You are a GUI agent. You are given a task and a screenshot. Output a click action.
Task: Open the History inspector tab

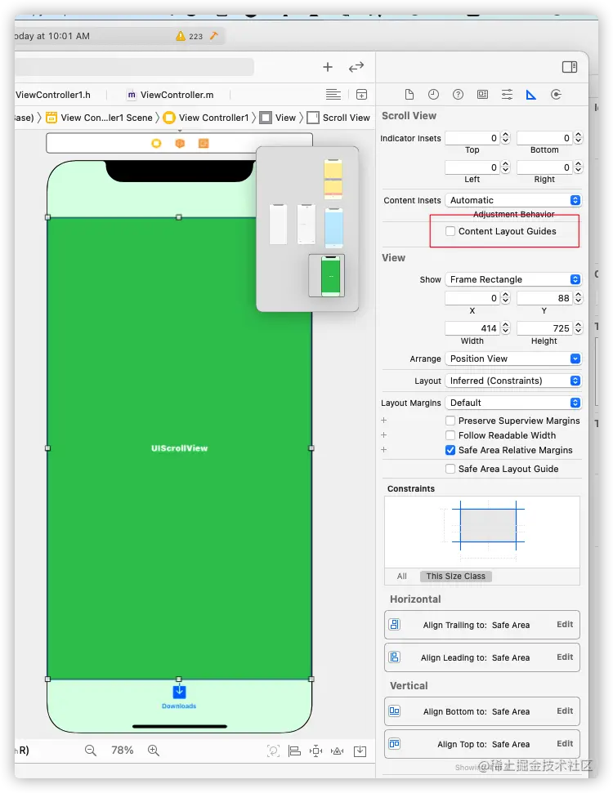[433, 95]
